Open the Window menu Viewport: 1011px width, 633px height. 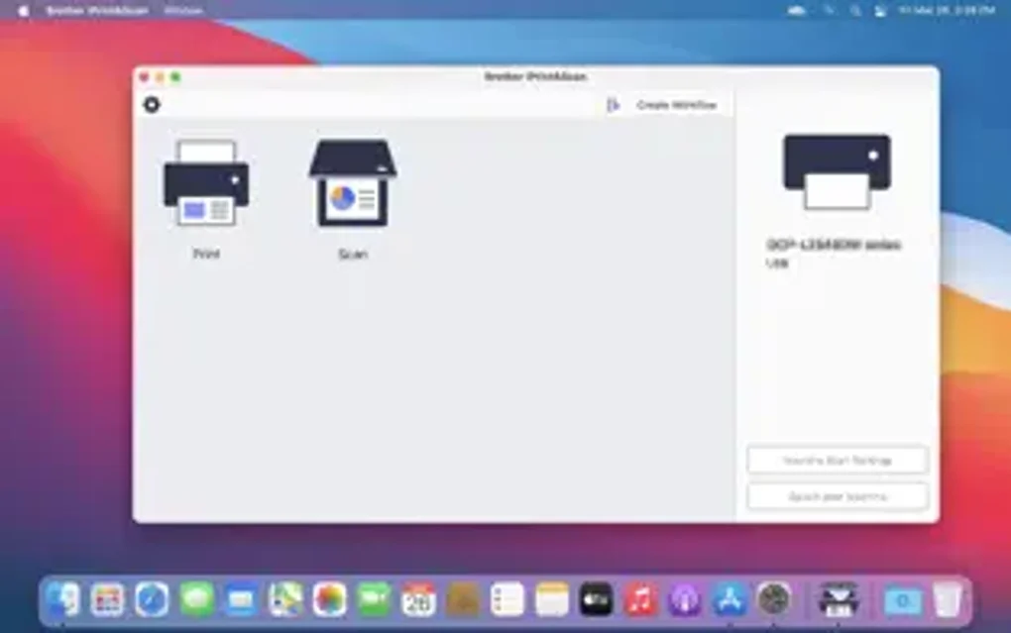(x=183, y=10)
